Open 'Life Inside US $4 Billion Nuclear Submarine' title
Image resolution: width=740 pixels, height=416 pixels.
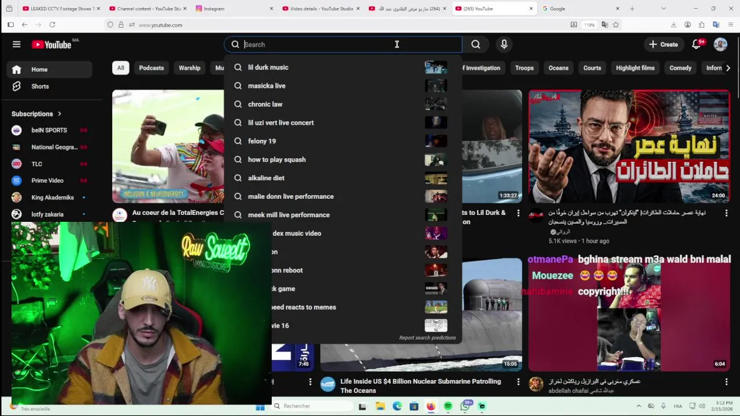421,386
